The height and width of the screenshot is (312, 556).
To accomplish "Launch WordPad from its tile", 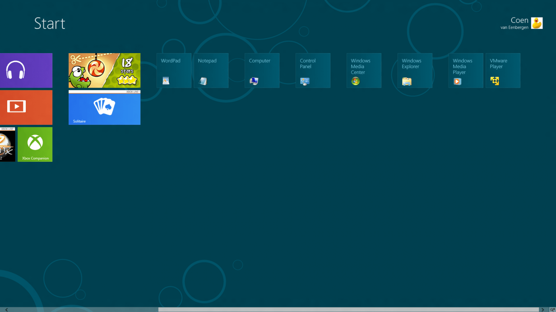I will point(174,71).
